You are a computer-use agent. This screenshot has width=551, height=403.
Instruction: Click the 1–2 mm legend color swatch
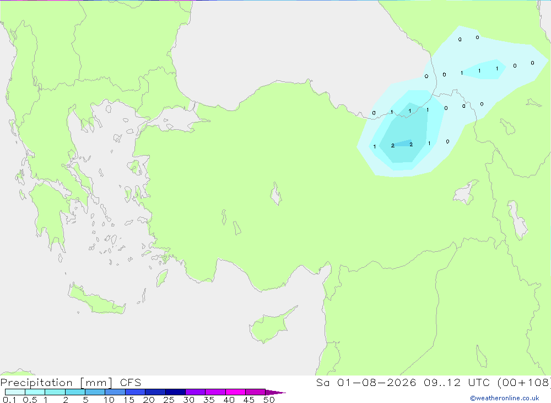click(55, 392)
